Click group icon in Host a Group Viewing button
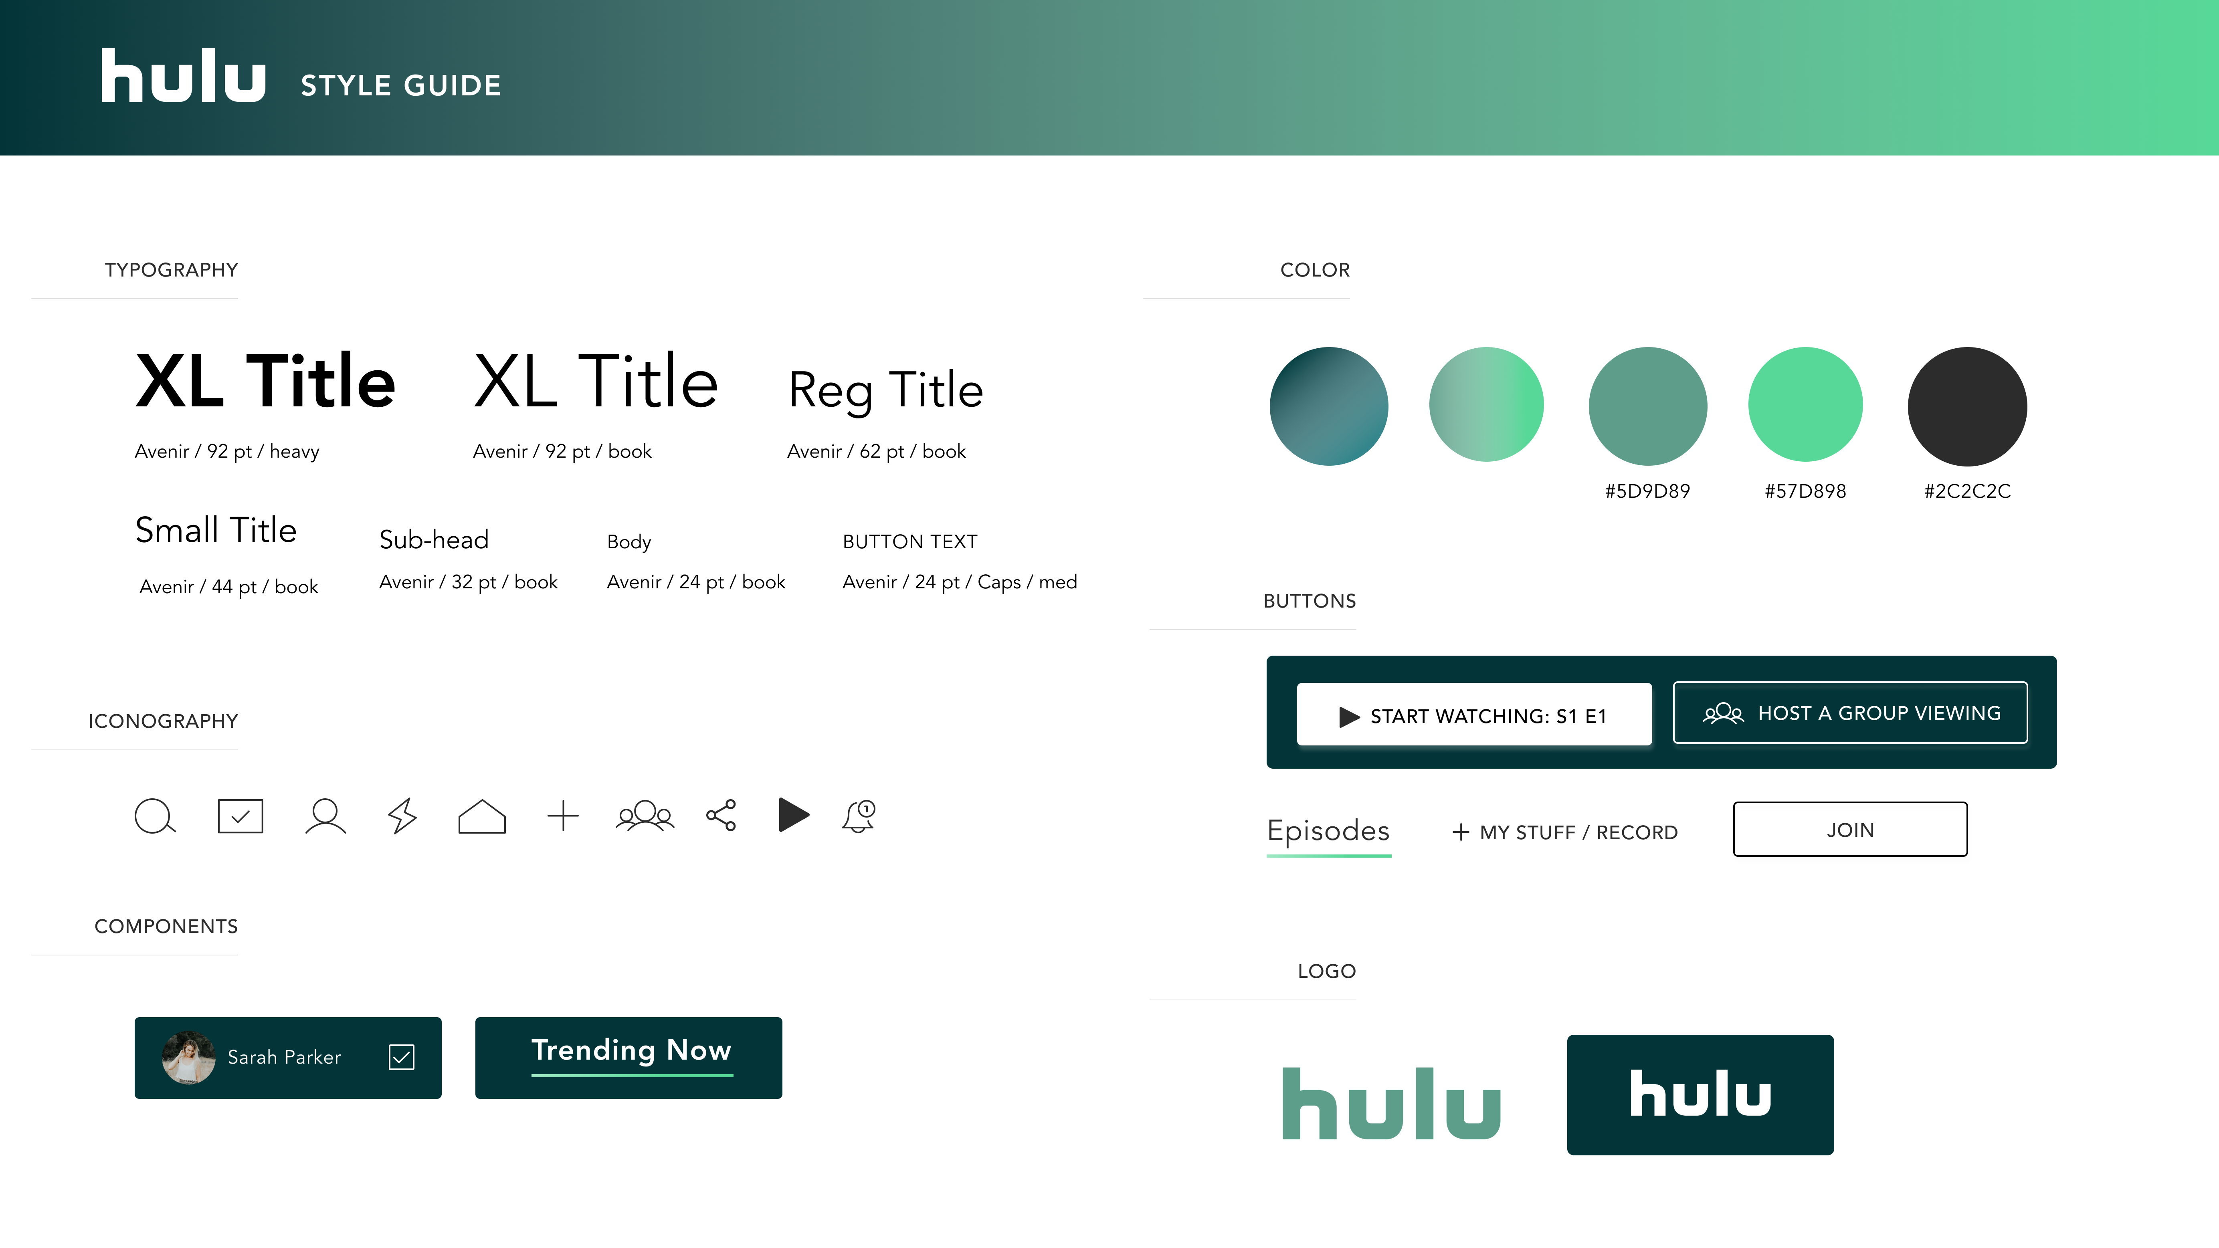Screen dimensions: 2219x1248 click(1724, 713)
